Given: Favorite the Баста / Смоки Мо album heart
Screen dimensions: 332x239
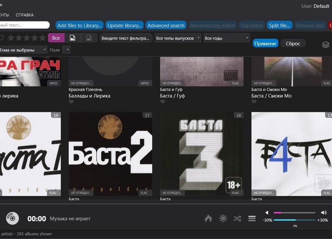Looking at the screenshot, I should (x=254, y=101).
